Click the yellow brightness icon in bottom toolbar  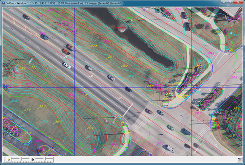(x=9, y=159)
